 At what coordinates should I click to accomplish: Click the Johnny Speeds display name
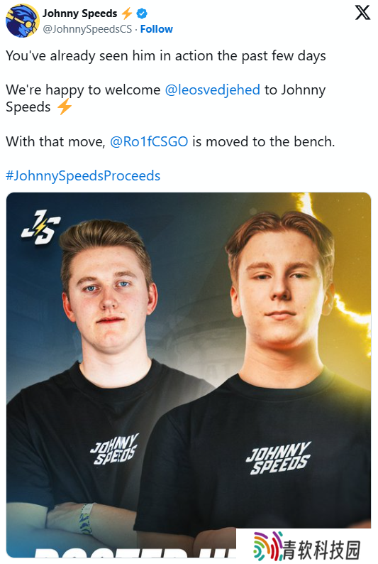[x=79, y=13]
